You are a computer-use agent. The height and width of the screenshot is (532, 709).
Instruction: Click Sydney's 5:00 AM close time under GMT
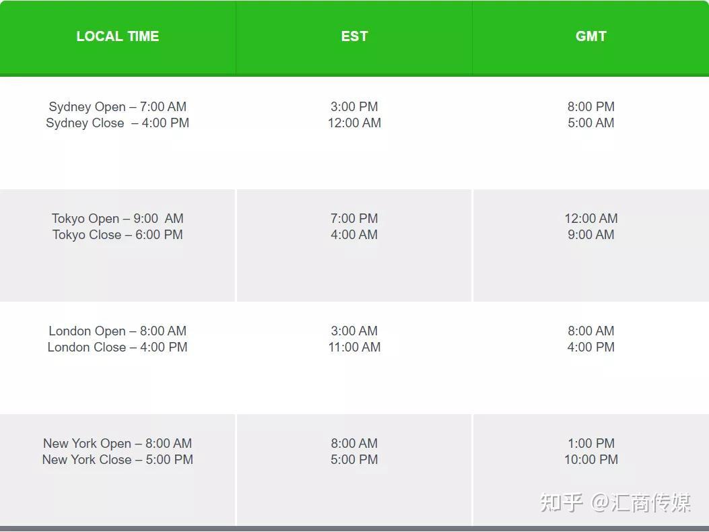(x=590, y=123)
